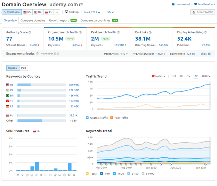Toggle the Top 3 keywords checkbox
217x186 pixels.
(87, 173)
